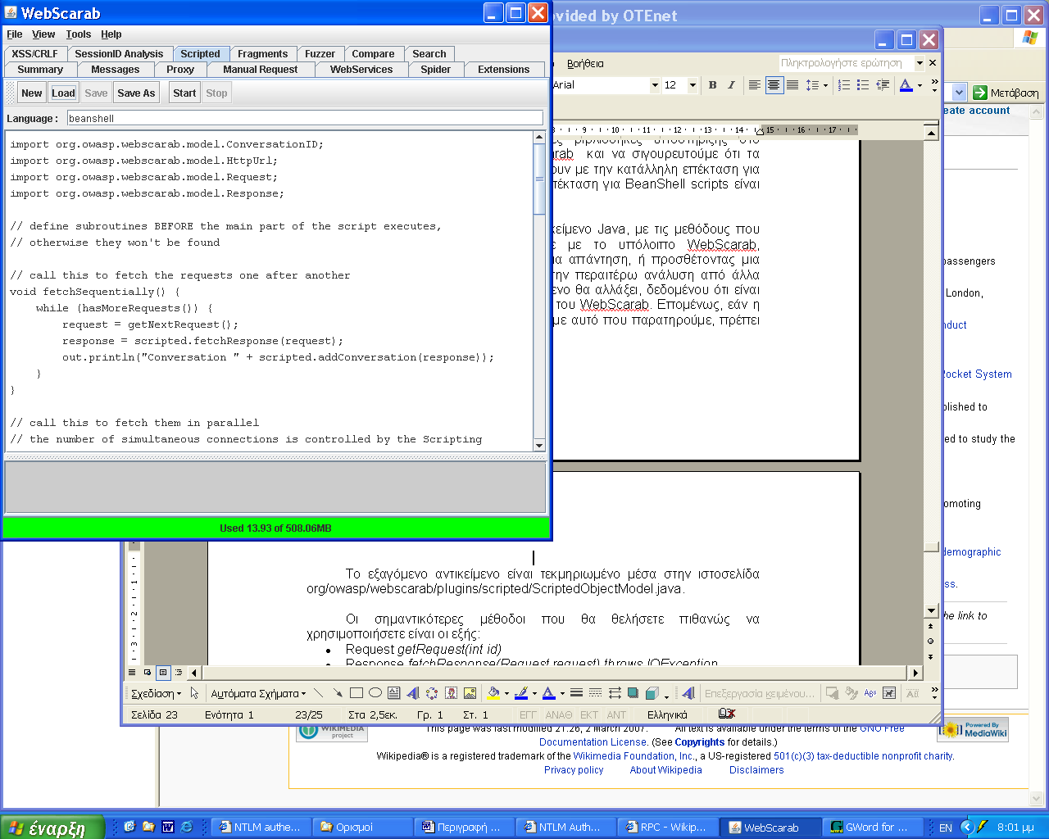
Task: Choose Shadow Style in drawing toolbar
Action: click(x=633, y=693)
